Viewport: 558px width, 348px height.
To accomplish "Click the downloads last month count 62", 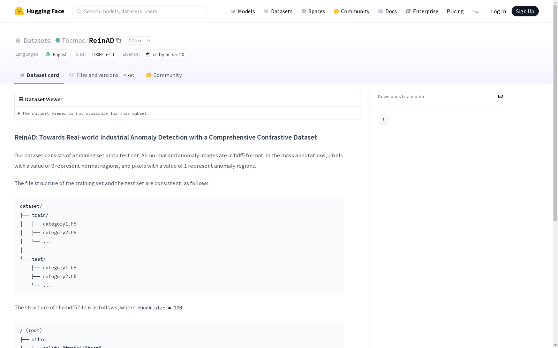I will click(x=500, y=96).
